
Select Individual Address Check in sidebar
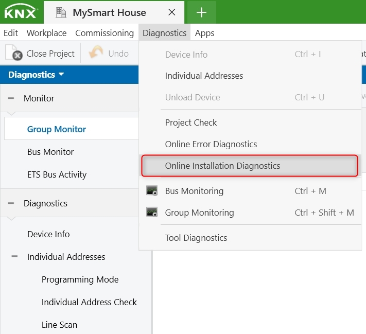[89, 302]
